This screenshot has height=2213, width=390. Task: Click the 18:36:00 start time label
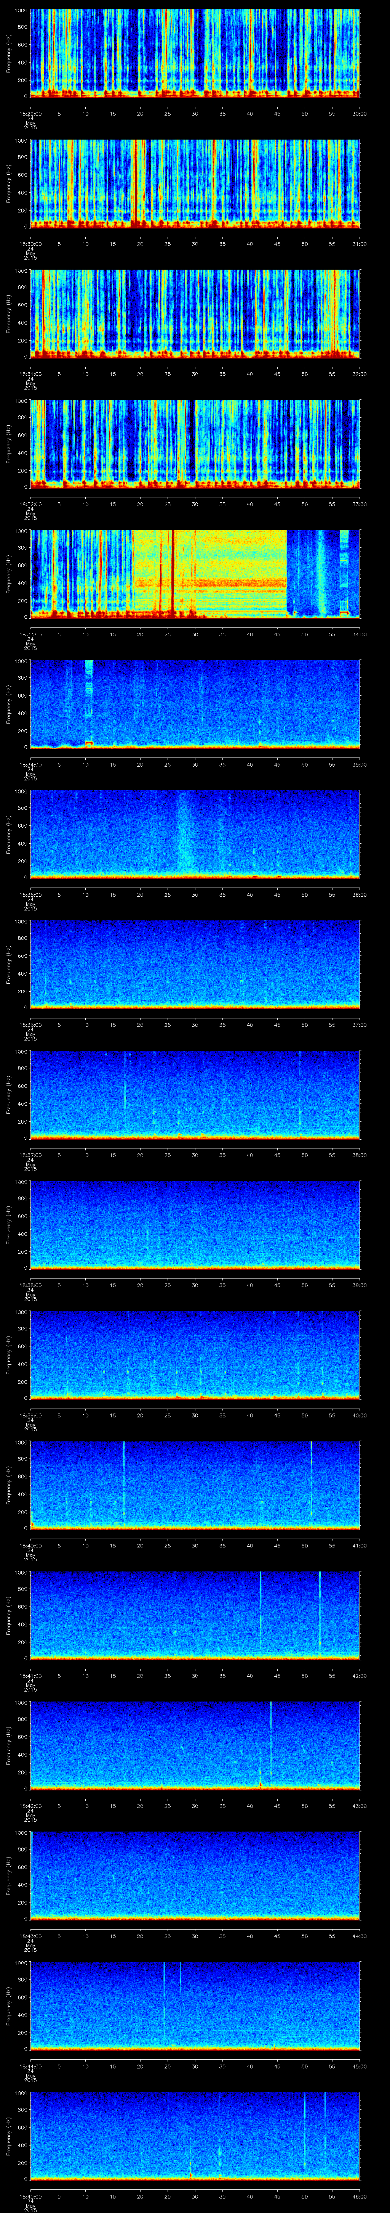(30, 1024)
